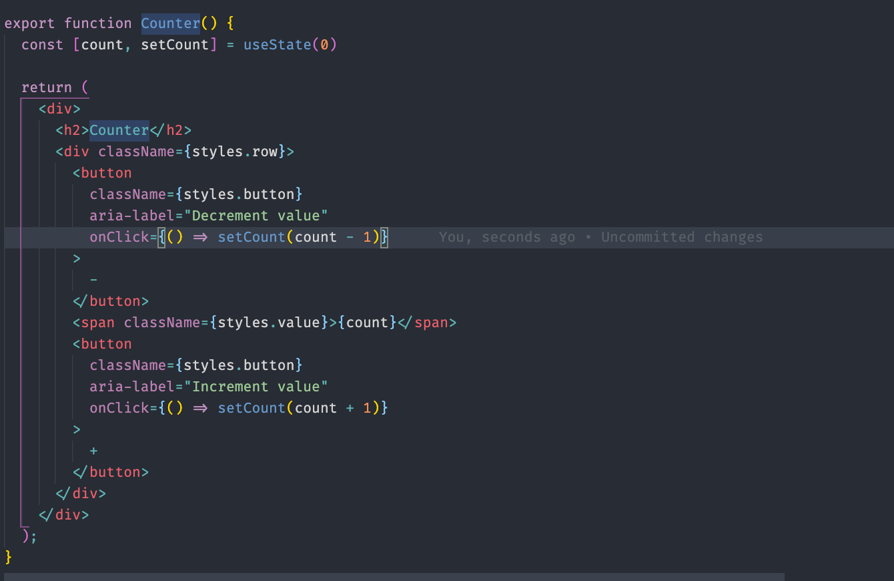Click "aria-label" on the Decrement value line
This screenshot has height=581, width=894.
click(x=132, y=216)
